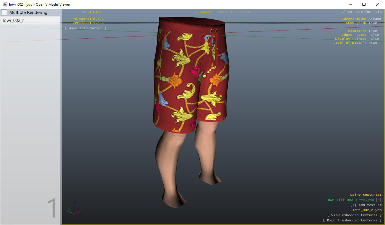Select lowr_002_r in the model list
The width and height of the screenshot is (385, 225).
tap(13, 20)
